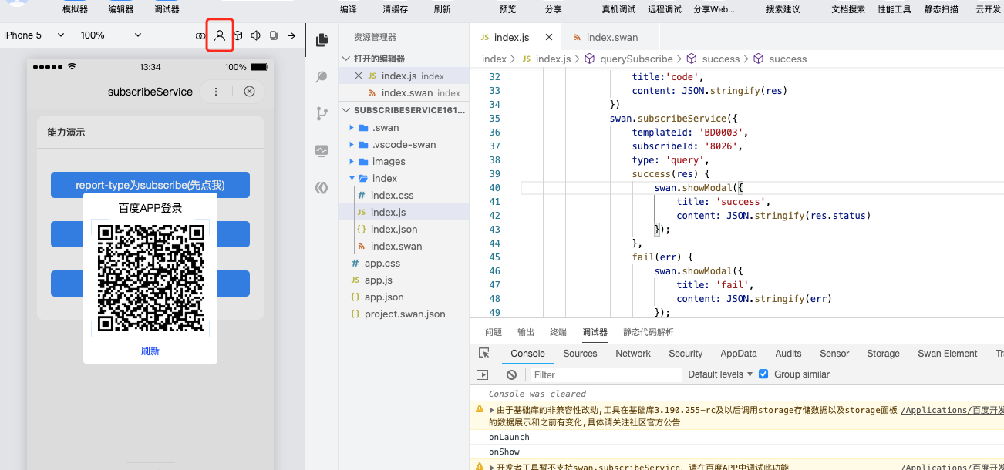Click the 预览 top toolbar button

click(x=507, y=10)
